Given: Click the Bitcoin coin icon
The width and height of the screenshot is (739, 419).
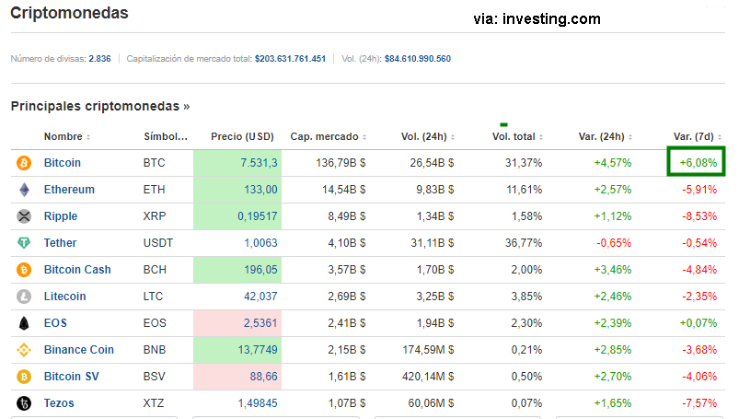Looking at the screenshot, I should (x=24, y=163).
